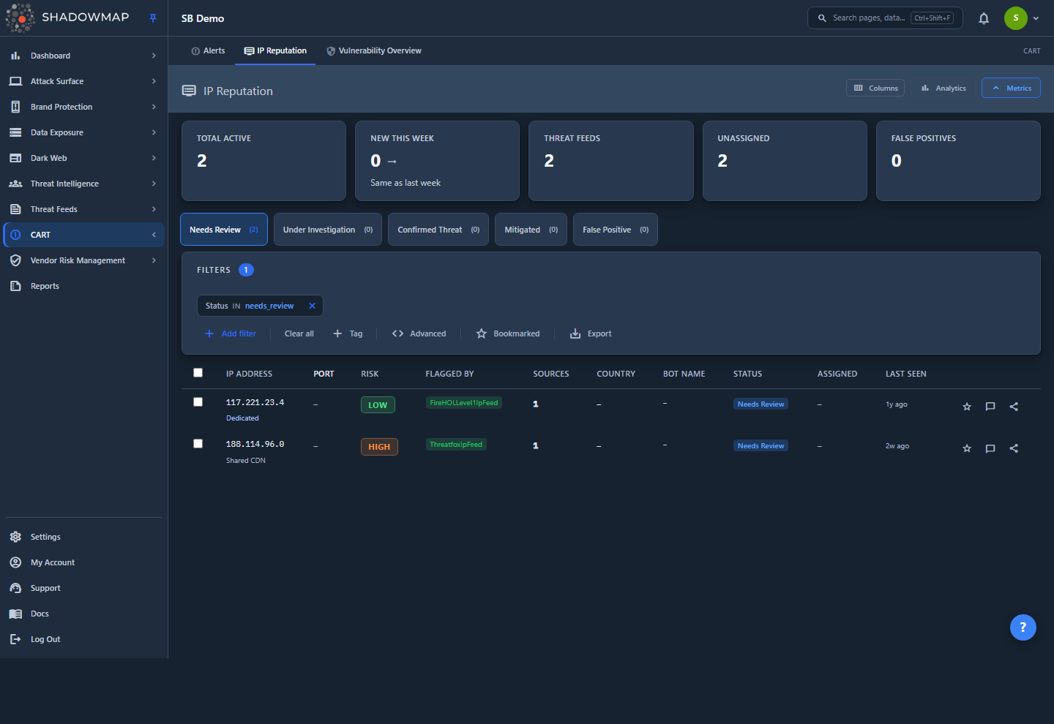Click the FireHOLLevel1IpFeed tag

[464, 403]
